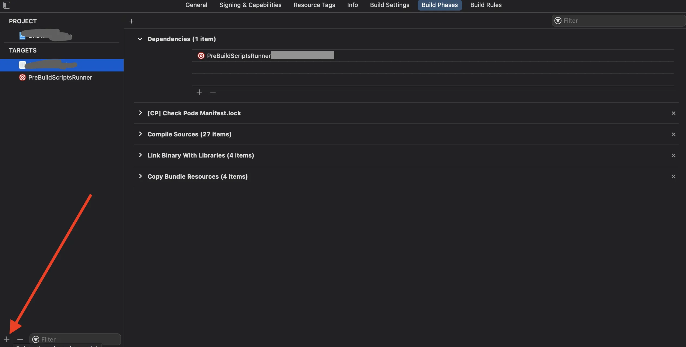Toggle the targets sidebar panel icon
The width and height of the screenshot is (686, 347).
pyautogui.click(x=7, y=5)
